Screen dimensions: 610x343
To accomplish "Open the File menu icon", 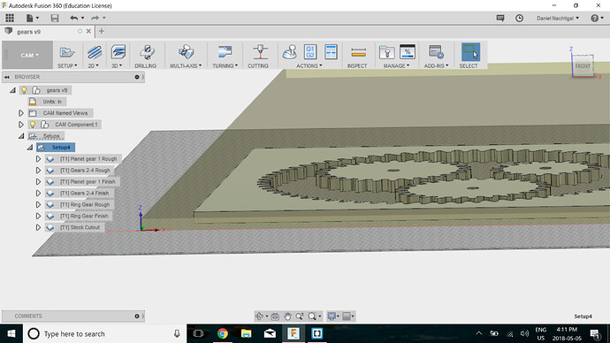I will [x=29, y=18].
